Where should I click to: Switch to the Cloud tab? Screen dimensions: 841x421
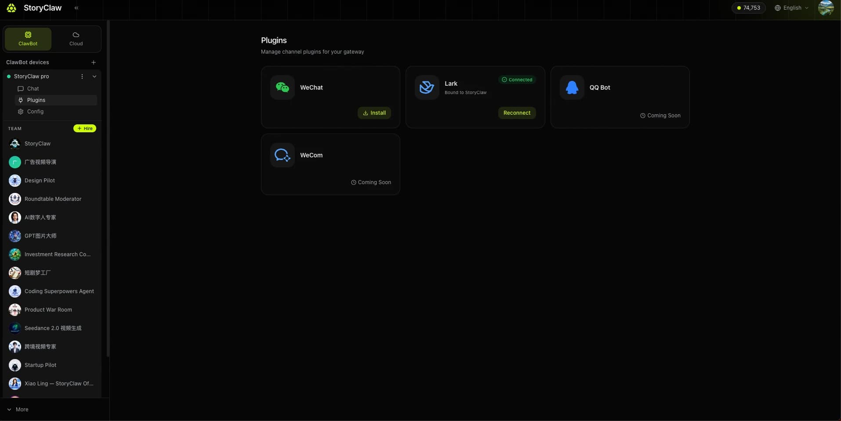tap(76, 39)
